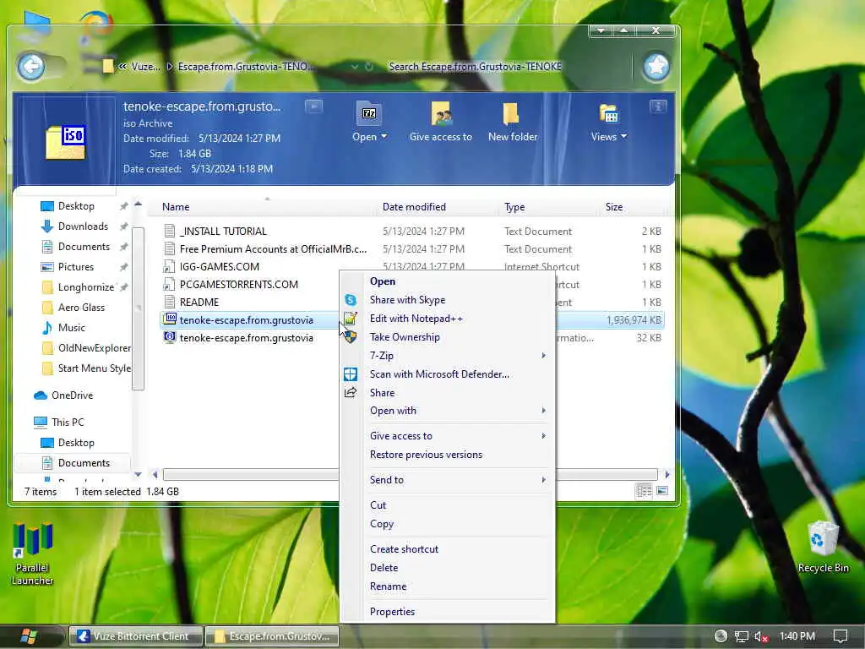865x649 pixels.
Task: Expand the Open dropdown arrow in the toolbar
Action: [x=384, y=136]
